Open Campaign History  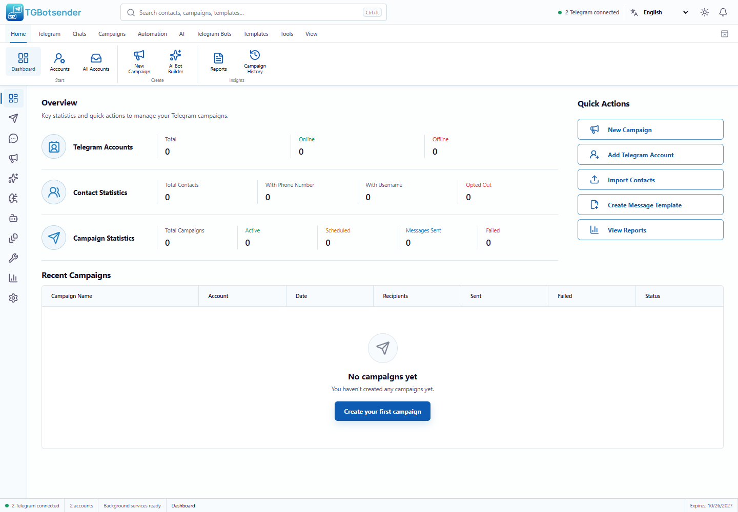coord(255,61)
